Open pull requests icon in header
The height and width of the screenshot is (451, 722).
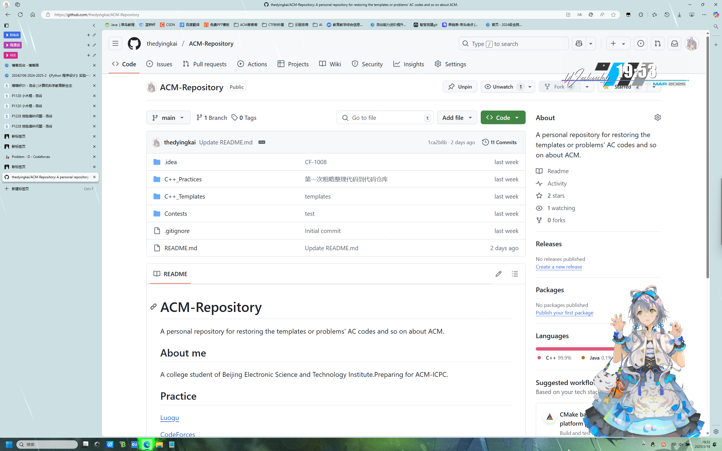pos(657,43)
